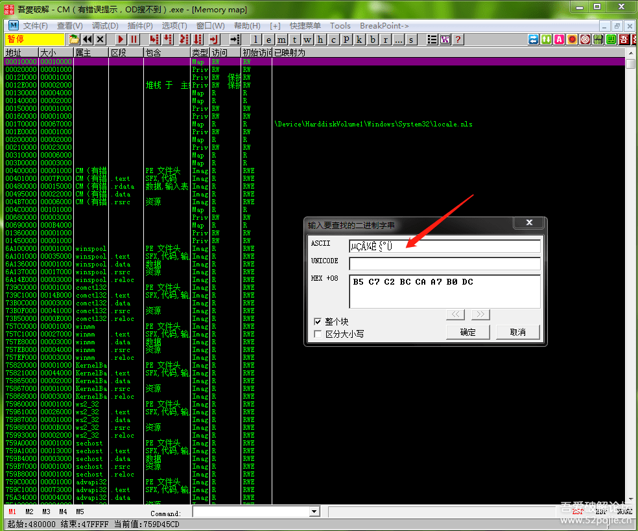
Task: Click the binary 010 101 plugin icon
Action: coord(598,40)
